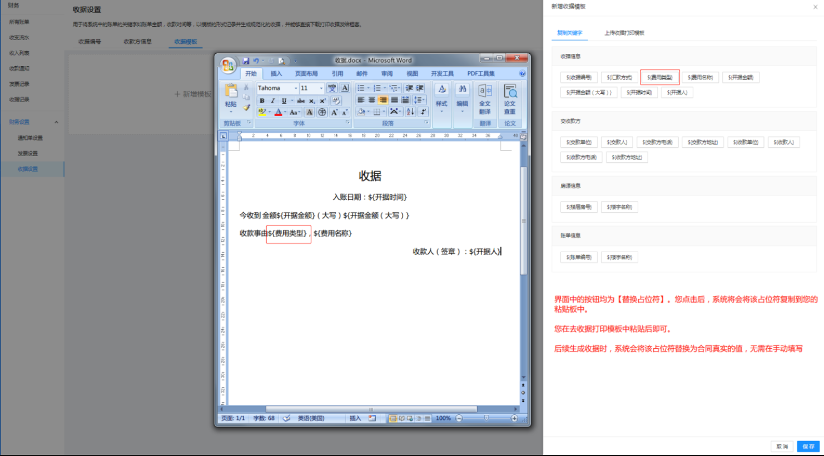Click the sort A-Z icon
Screen dimensions: 824x456
(410, 112)
